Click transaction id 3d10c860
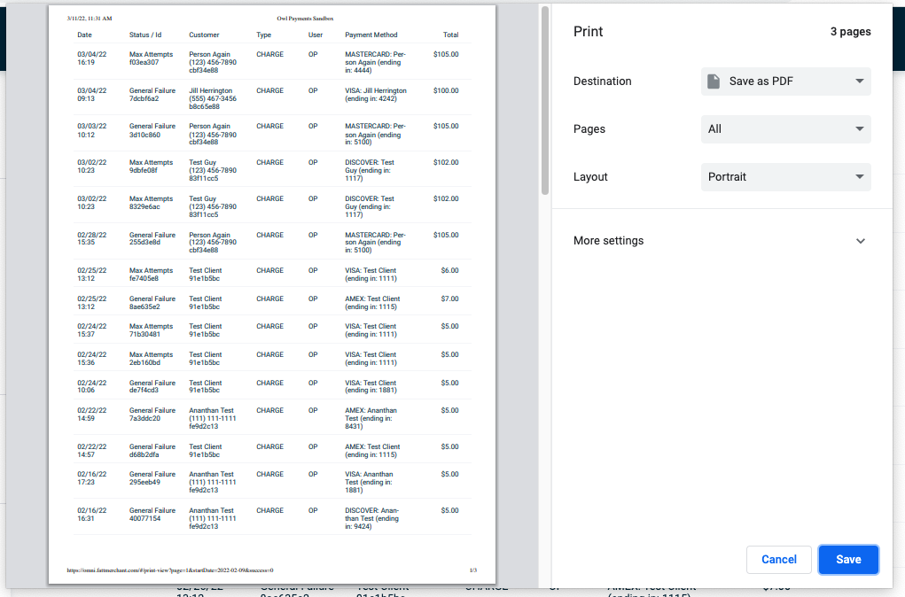905x597 pixels. [144, 135]
